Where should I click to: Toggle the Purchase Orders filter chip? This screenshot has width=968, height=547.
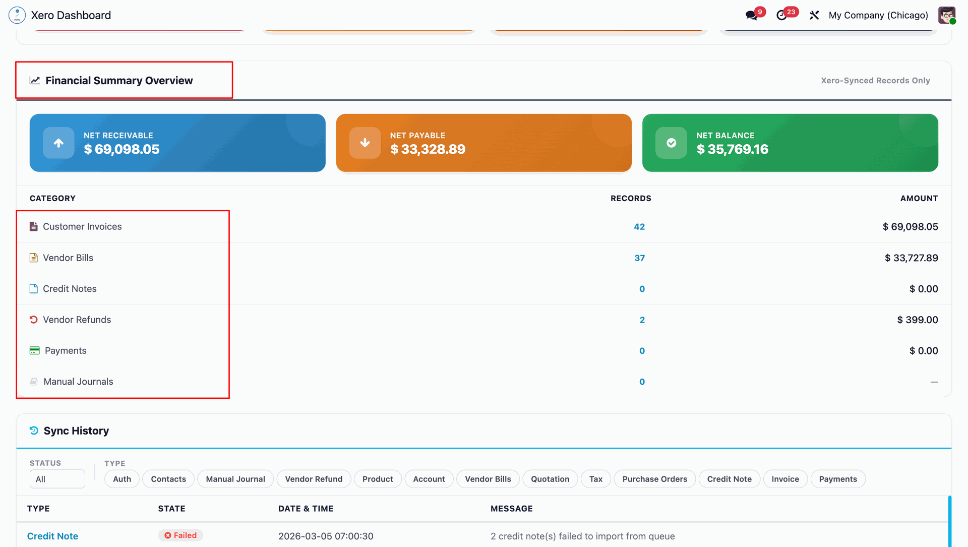pos(654,479)
